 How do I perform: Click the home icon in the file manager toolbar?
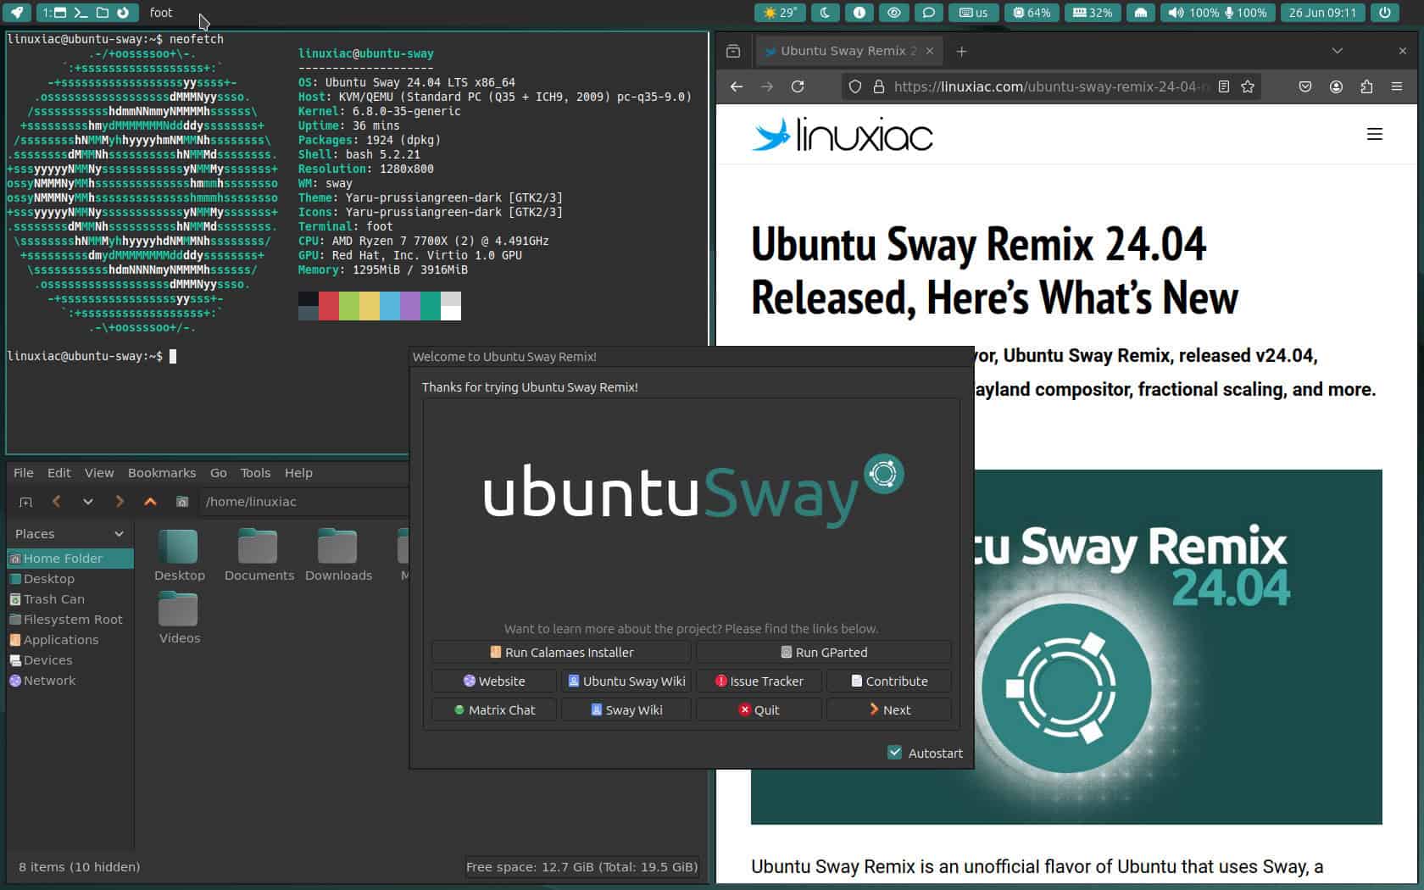181,502
